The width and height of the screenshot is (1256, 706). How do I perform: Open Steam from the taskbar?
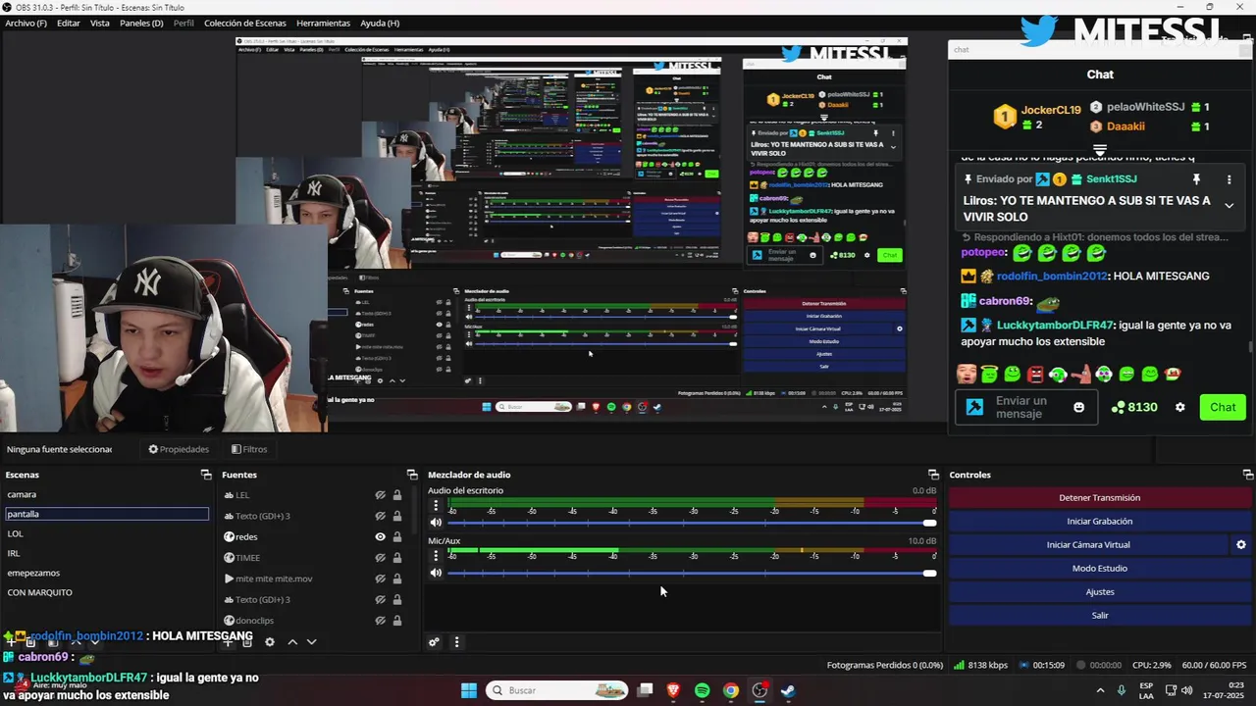788,690
